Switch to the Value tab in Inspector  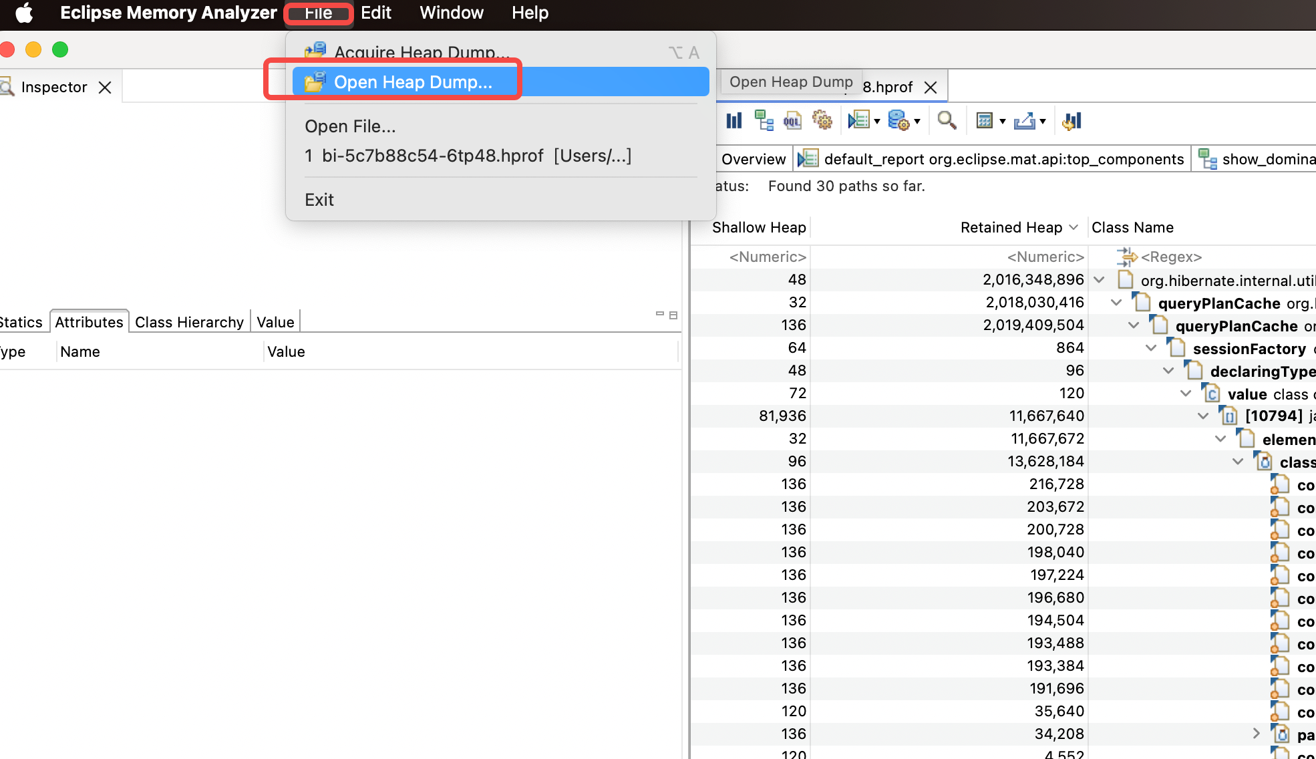tap(275, 322)
